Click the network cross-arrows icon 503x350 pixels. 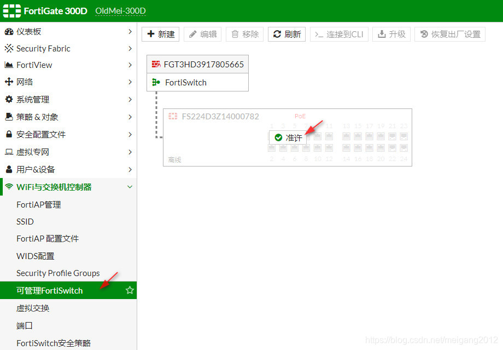(9, 82)
